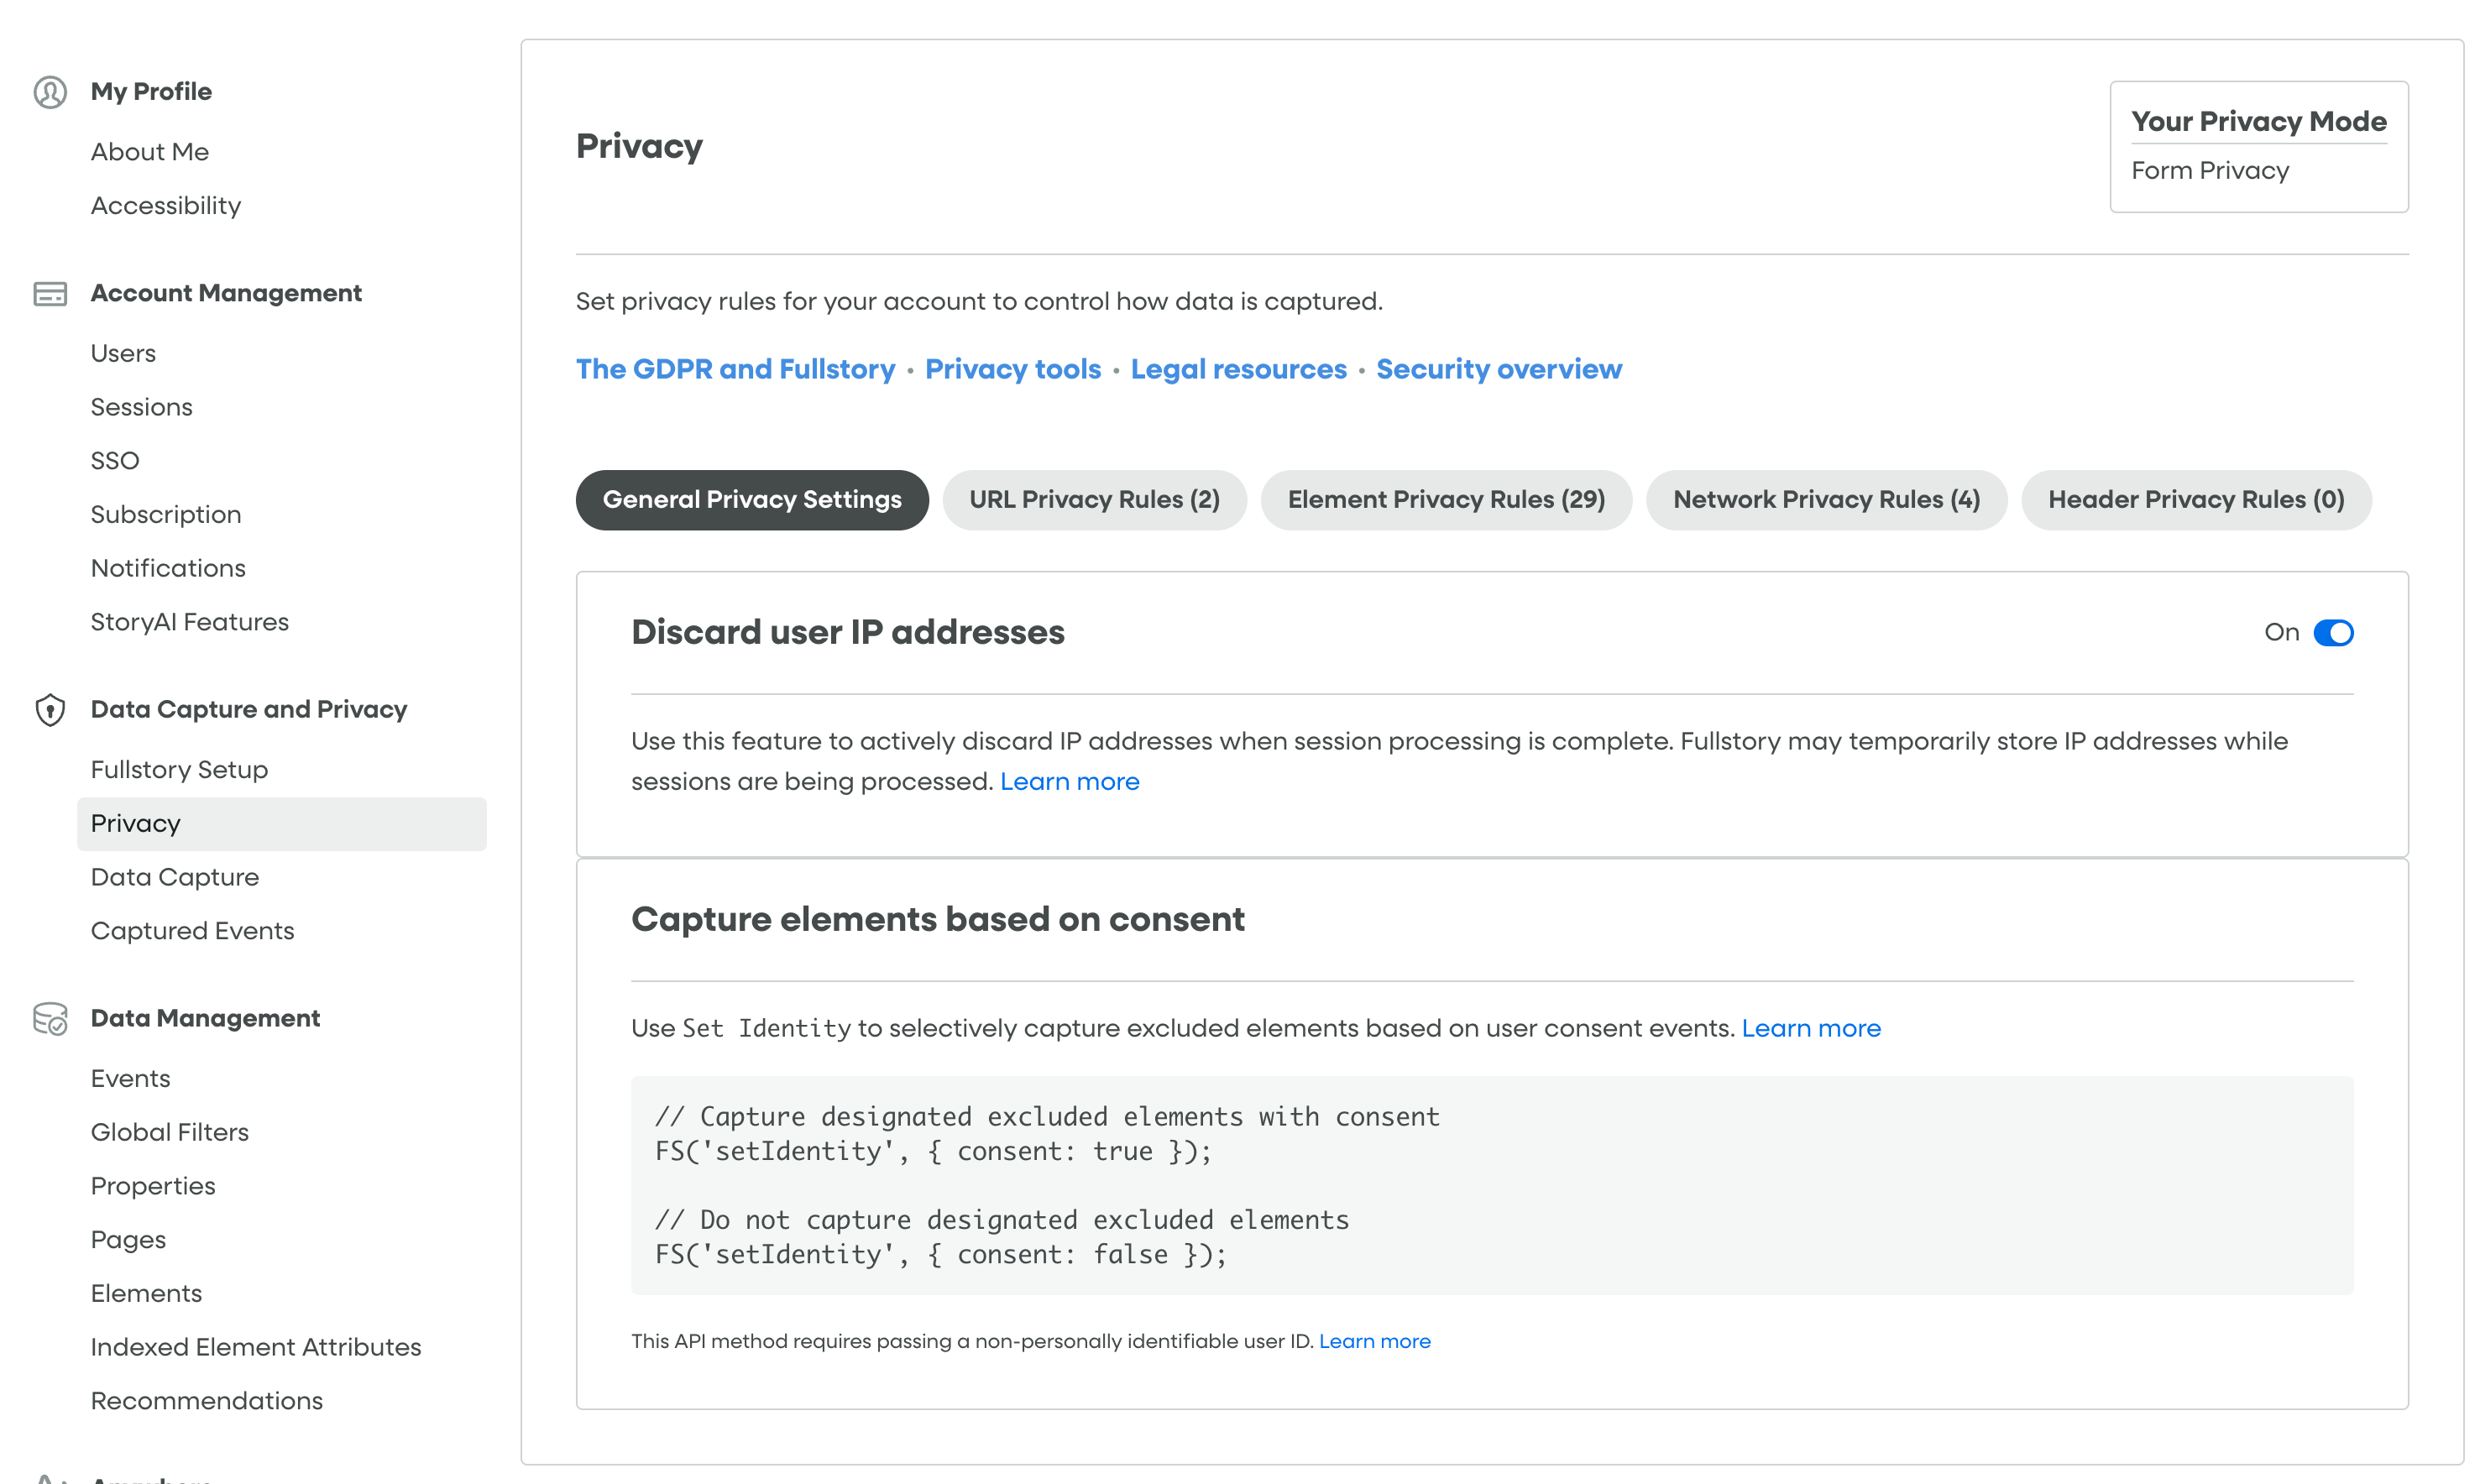The width and height of the screenshot is (2480, 1484).
Task: Select Indexed Element Attributes
Action: (256, 1347)
